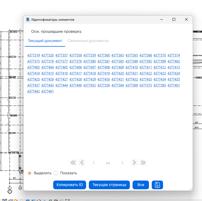Viewport: 202px width, 201px height.
Task: Click the Копировать ID button
Action: (70, 185)
